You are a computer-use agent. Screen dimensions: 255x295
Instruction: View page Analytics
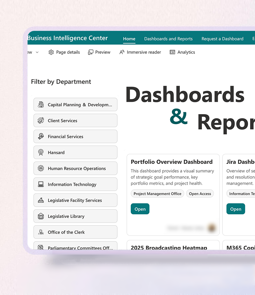coord(182,52)
